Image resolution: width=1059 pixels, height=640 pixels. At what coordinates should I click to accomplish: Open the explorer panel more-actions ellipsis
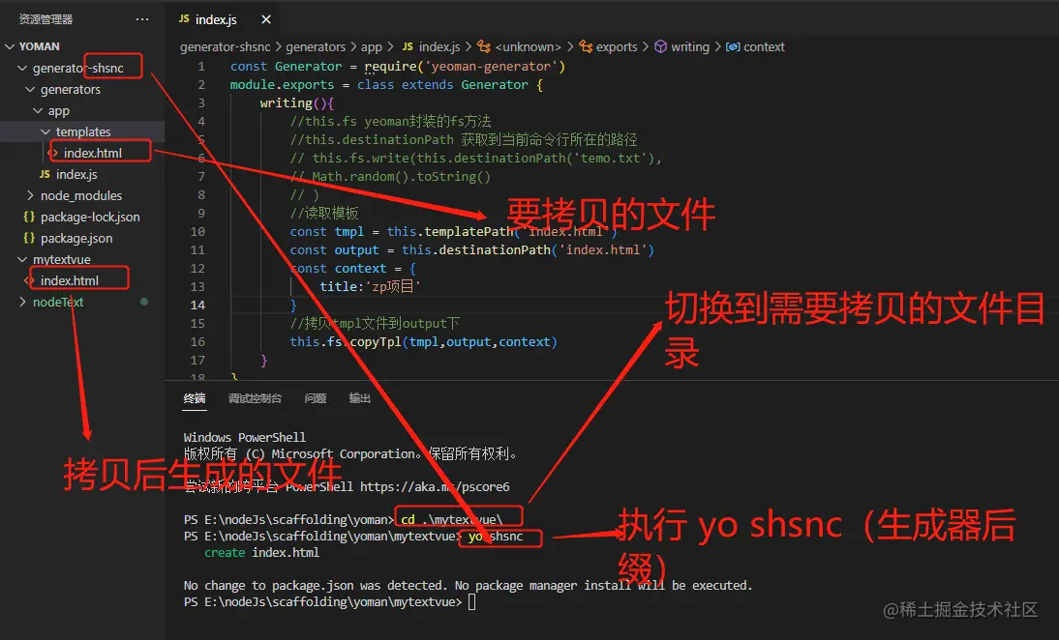(x=142, y=19)
